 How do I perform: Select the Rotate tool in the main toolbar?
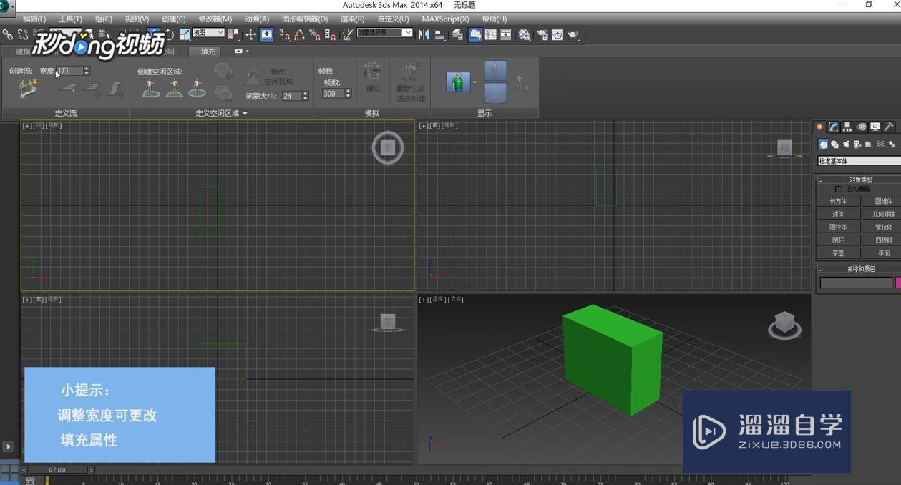[170, 34]
